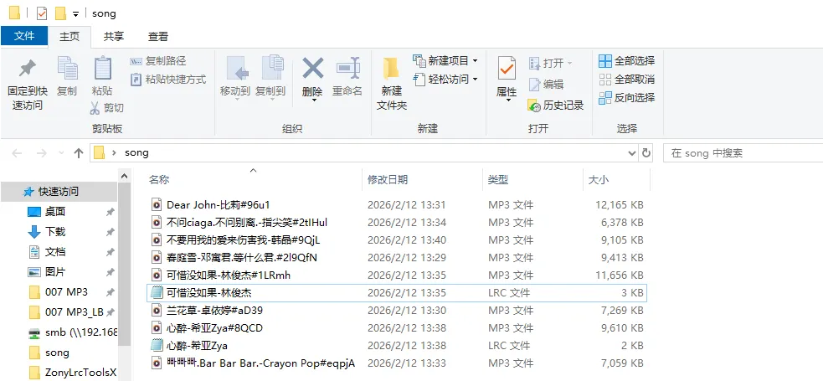Click the search box for song folder
The image size is (823, 381).
click(x=741, y=153)
